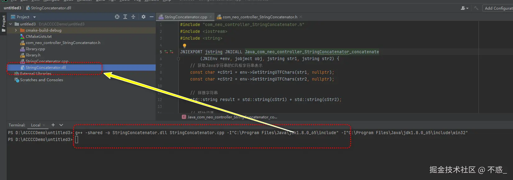Select the untitled3 project root row
Viewport: 513px width, 180px height.
coord(81,24)
